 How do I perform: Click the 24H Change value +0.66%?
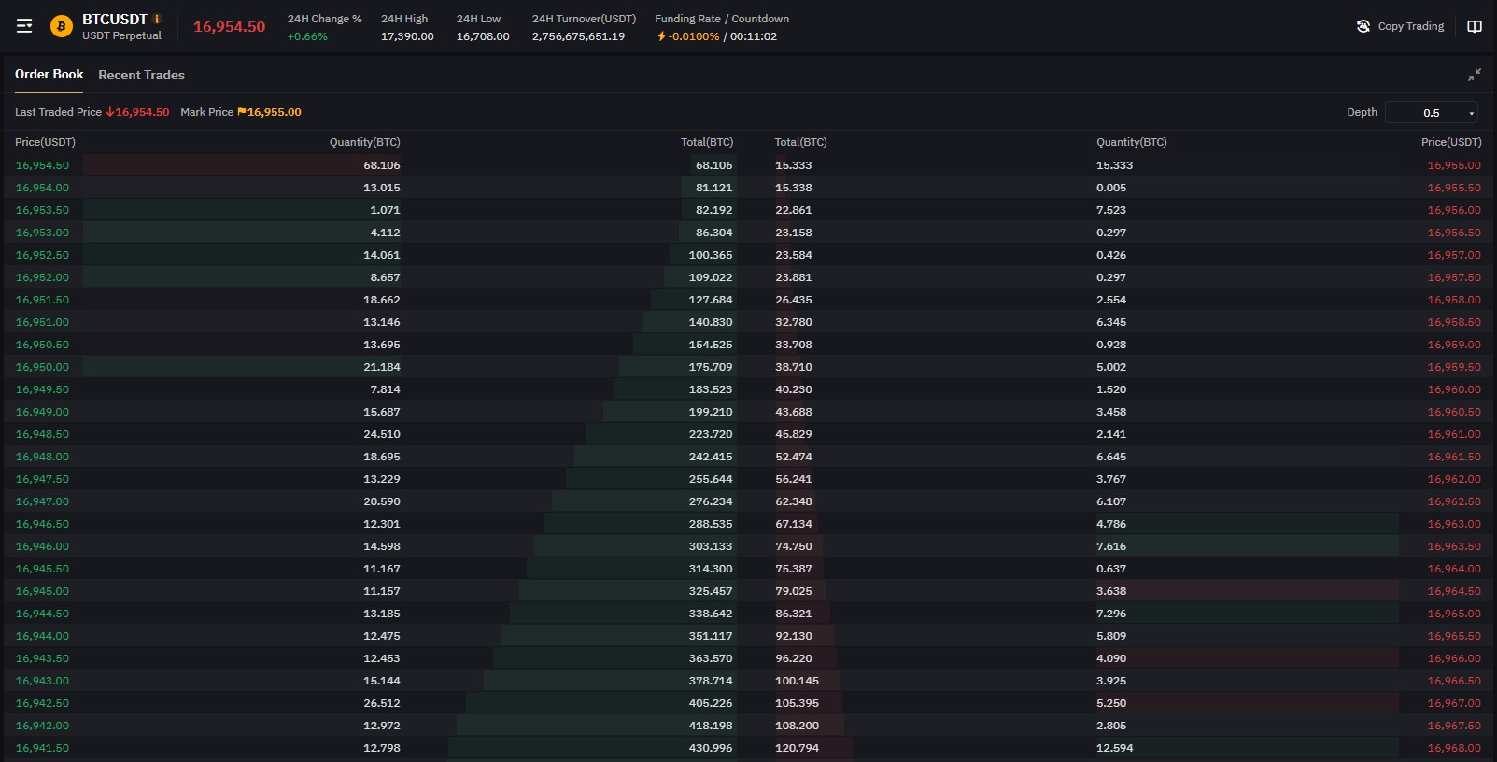pyautogui.click(x=307, y=36)
